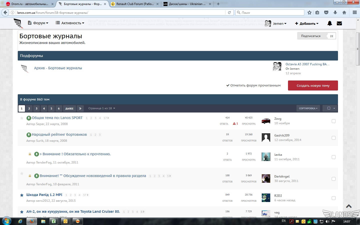Open the 1C application on the taskbar
The image size is (360, 225).
[x=78, y=221]
